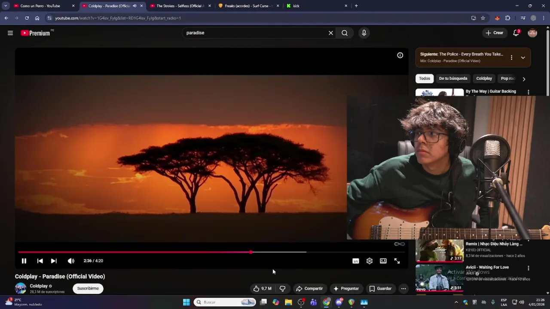Subscribe with the Suscribirme button
This screenshot has height=309, width=550.
[x=88, y=288]
